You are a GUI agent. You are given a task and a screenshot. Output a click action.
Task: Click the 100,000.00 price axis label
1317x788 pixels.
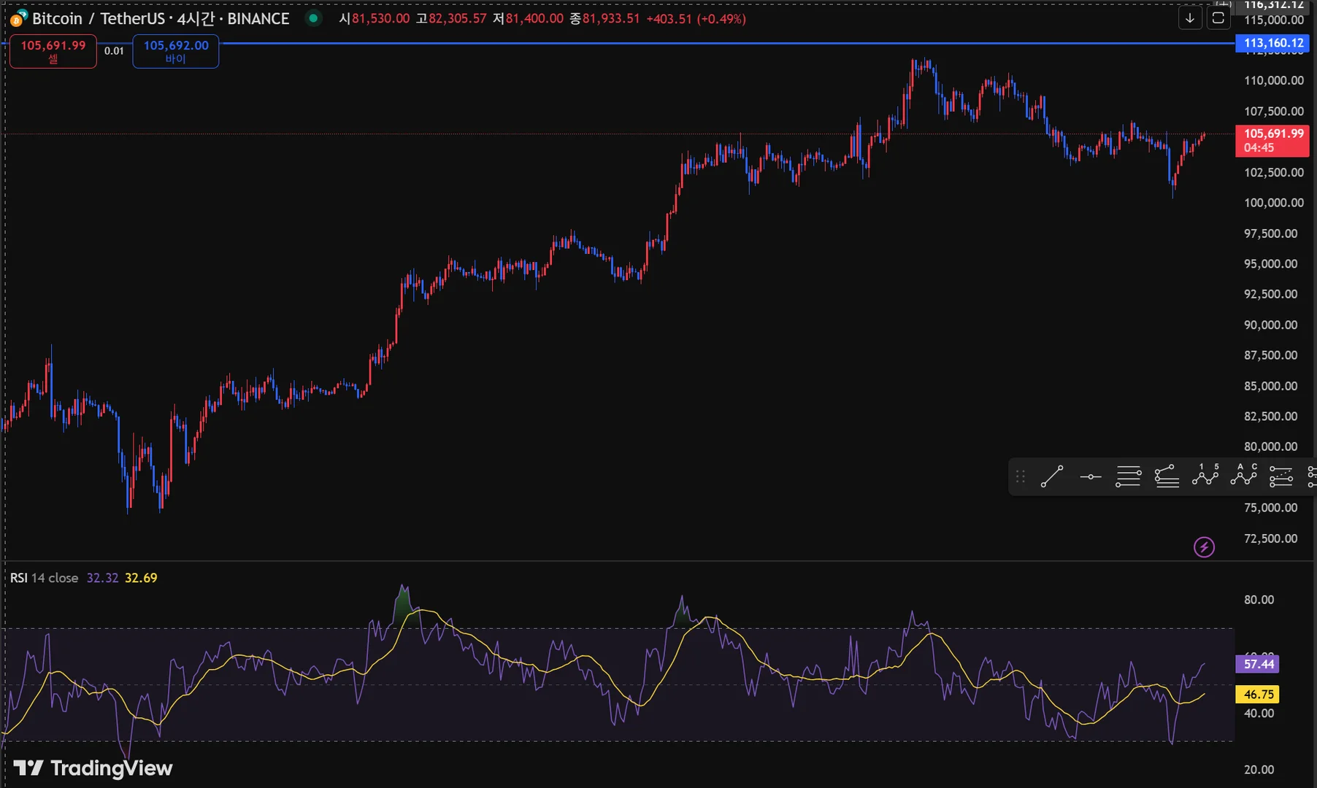(1274, 203)
